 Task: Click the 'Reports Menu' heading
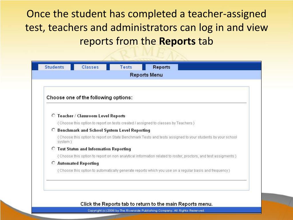pyautogui.click(x=146, y=75)
